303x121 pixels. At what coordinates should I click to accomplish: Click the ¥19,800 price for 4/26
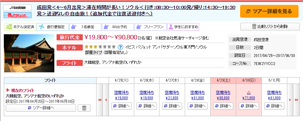point(147,98)
